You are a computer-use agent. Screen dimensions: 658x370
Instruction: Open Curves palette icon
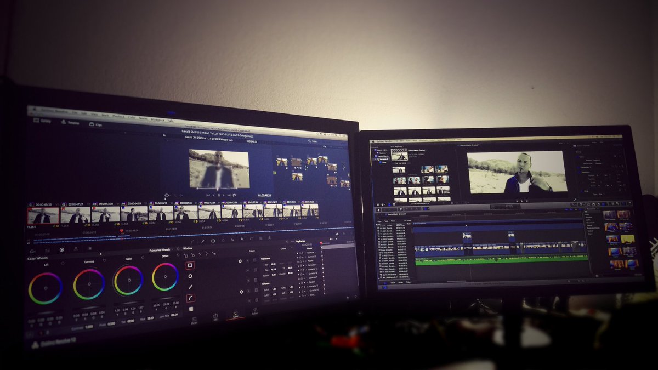(192, 241)
